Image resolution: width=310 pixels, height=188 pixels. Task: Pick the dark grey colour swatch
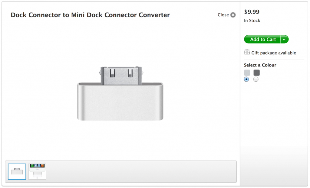(x=256, y=73)
